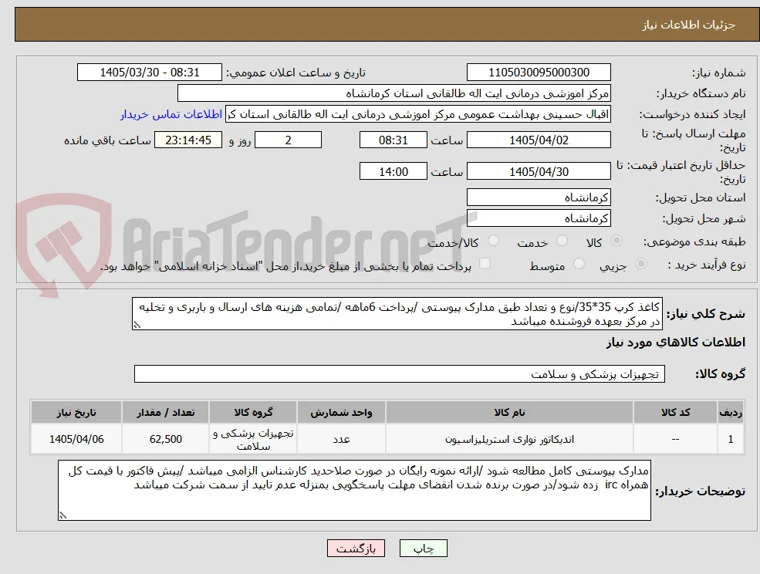
Task: Click the response deadline date 1405/04/02
Action: click(539, 140)
